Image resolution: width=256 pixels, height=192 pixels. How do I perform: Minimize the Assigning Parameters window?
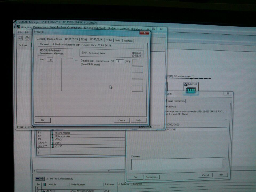pos(148,29)
